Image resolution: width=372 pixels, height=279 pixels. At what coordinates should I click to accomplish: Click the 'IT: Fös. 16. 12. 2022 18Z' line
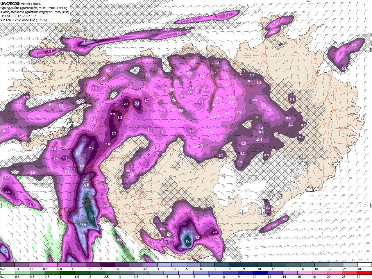click(x=18, y=16)
